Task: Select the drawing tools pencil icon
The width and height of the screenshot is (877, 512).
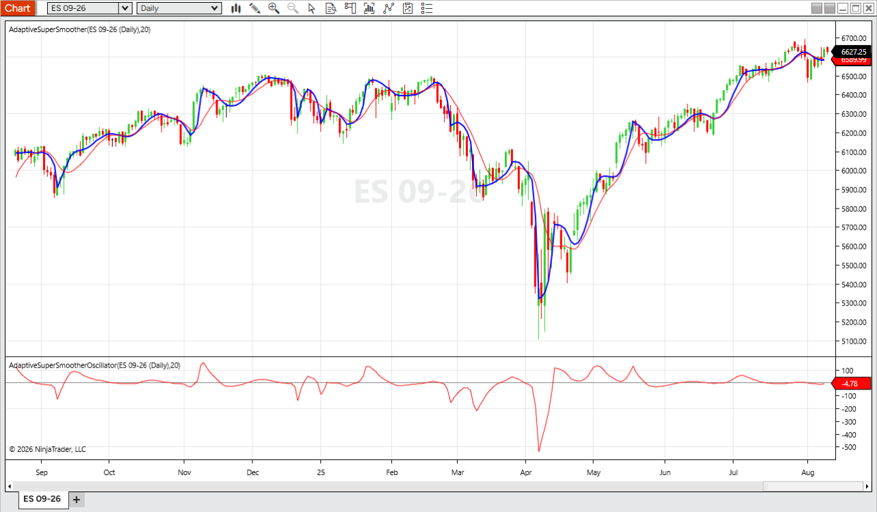Action: click(x=255, y=8)
